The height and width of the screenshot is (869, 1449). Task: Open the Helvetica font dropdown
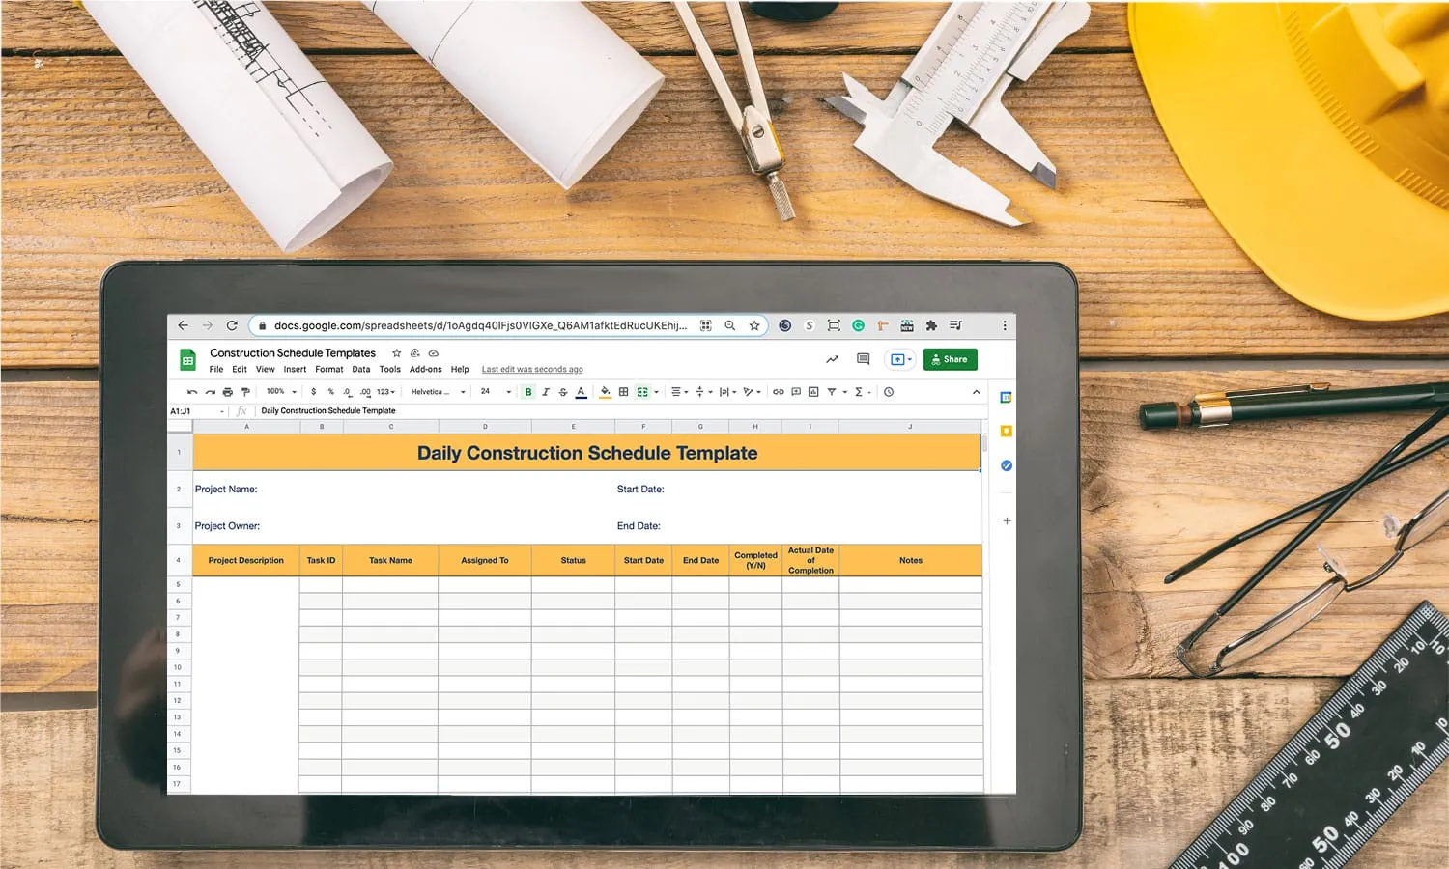(438, 392)
